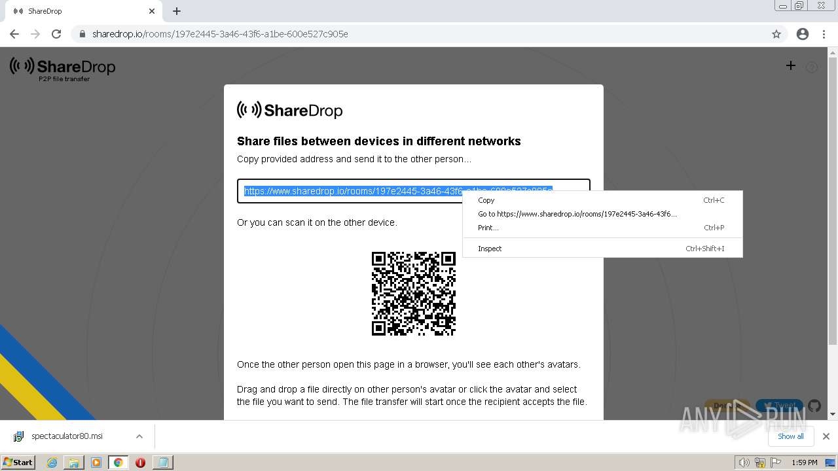Click the volume speaker tray icon

(744, 462)
